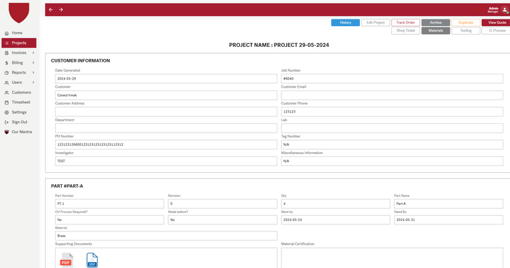Open Settings in the sidebar
The image size is (510, 268).
tap(19, 112)
